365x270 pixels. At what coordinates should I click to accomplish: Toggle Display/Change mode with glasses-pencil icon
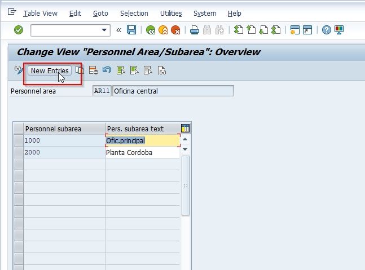(19, 70)
